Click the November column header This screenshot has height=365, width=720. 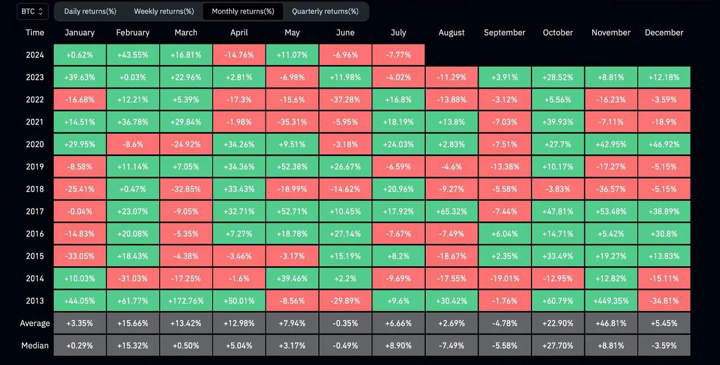(x=611, y=33)
